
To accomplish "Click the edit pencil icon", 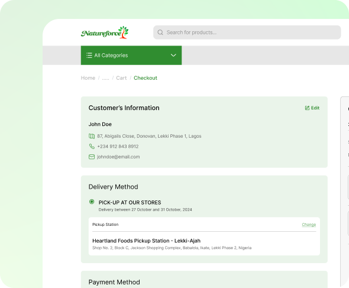I will click(x=307, y=108).
